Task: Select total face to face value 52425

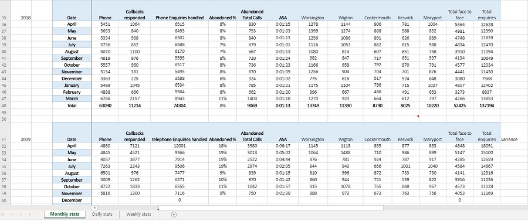Action: (459, 106)
